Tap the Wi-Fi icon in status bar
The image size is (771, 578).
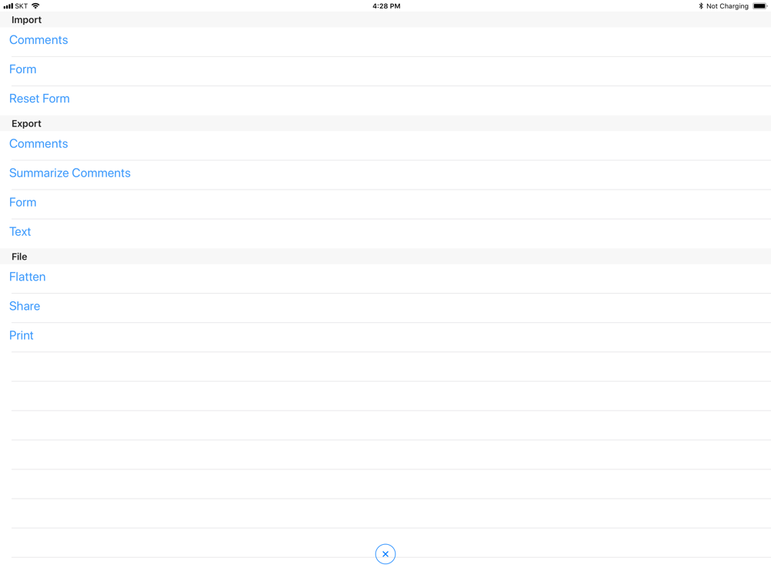[35, 6]
